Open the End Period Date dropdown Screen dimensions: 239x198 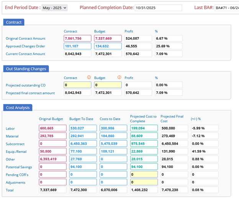pyautogui.click(x=54, y=8)
